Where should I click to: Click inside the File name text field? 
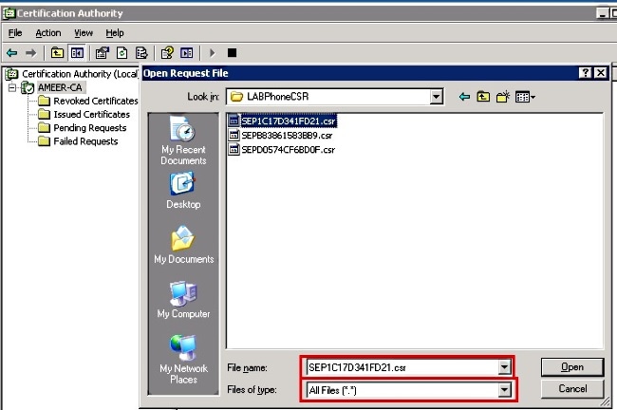coord(402,367)
